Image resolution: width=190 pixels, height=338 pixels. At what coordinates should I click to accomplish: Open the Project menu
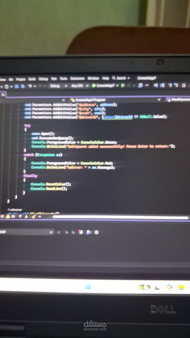pos(21,79)
